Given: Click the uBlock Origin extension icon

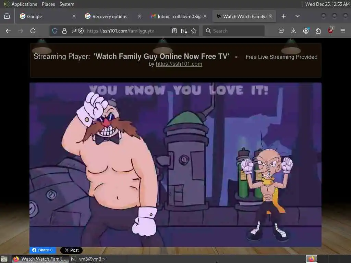Looking at the screenshot, I should [x=330, y=30].
